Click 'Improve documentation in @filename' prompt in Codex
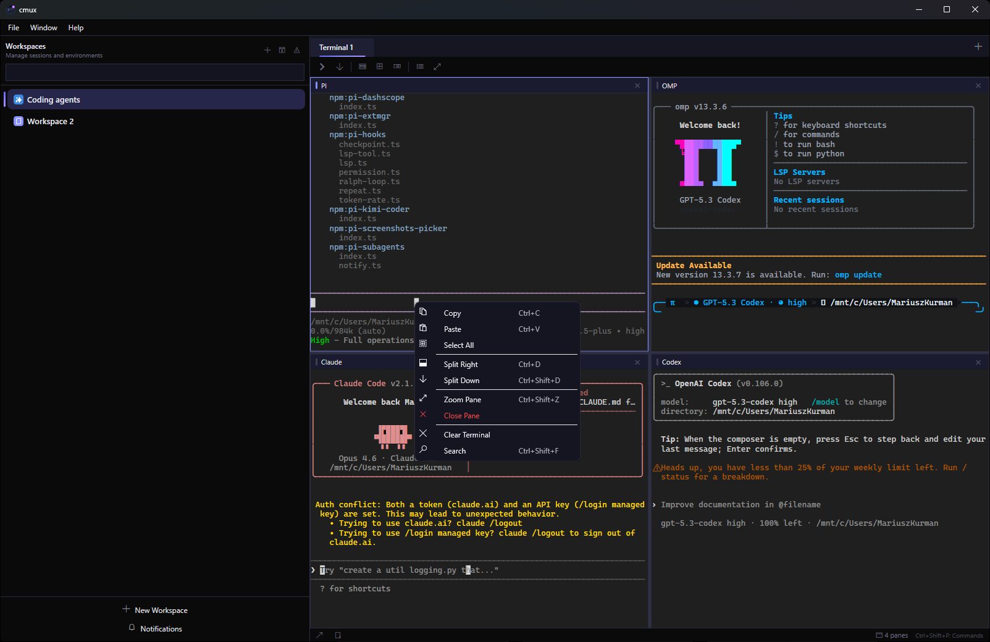The image size is (990, 642). (740, 505)
